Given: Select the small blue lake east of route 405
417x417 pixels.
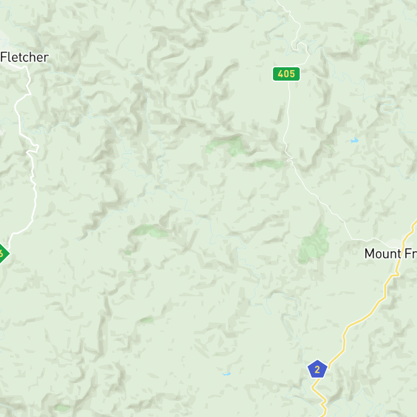Looking at the screenshot, I should [x=355, y=140].
